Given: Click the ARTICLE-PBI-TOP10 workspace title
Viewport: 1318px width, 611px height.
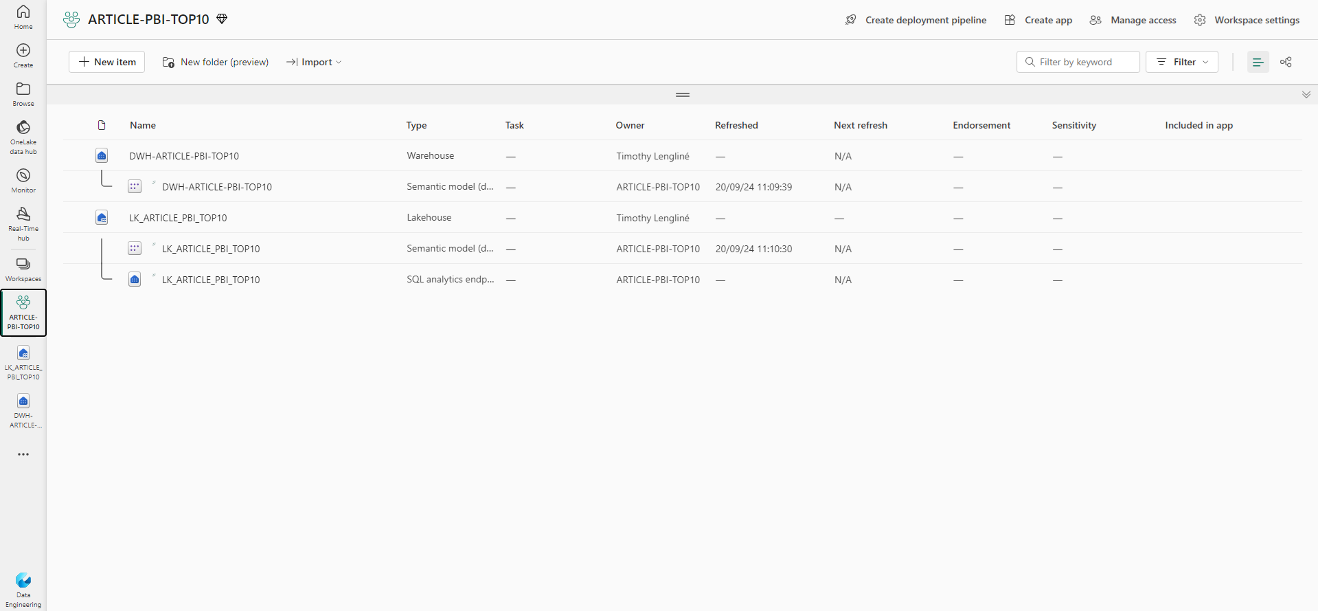Looking at the screenshot, I should tap(148, 19).
